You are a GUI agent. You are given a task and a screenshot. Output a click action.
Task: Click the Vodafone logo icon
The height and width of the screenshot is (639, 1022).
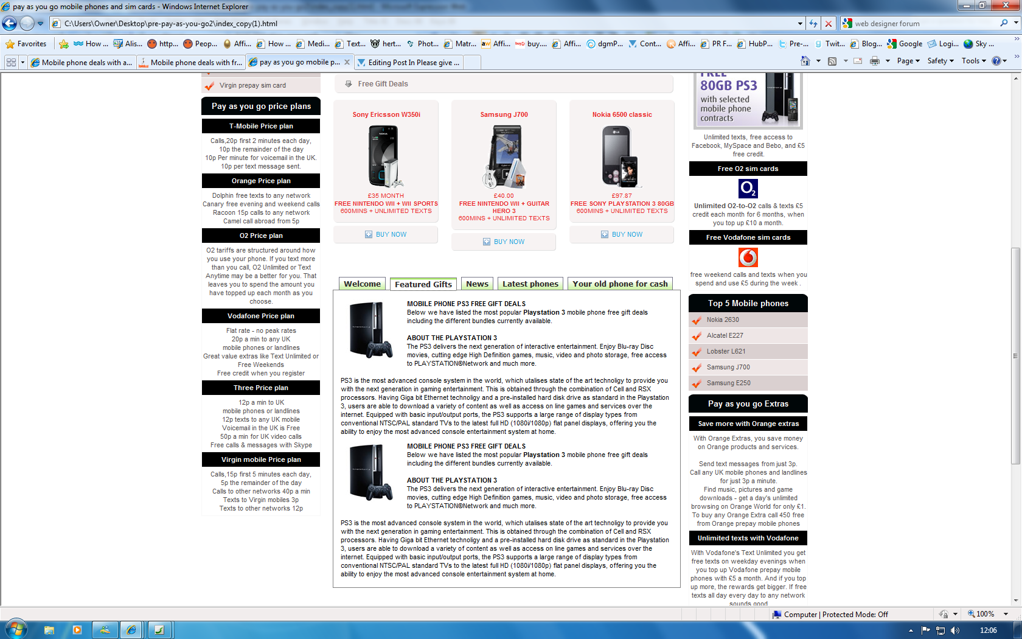tap(748, 257)
